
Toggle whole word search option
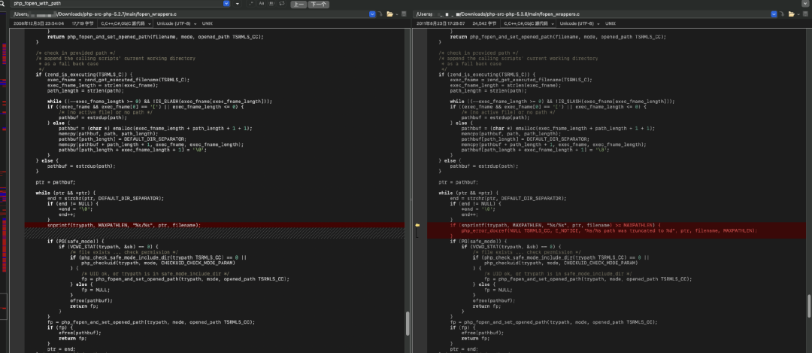coord(271,3)
